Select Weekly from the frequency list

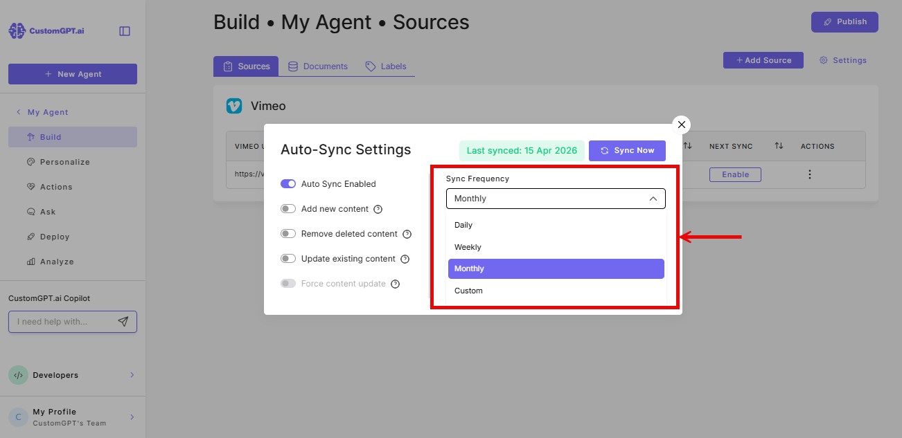click(x=468, y=246)
